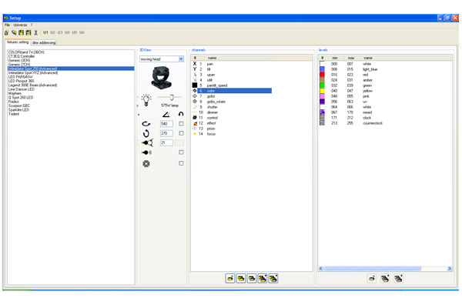Viewport: 462px width, 308px height.
Task: Select Legend 300E Beam (Advanced) fixture
Action: click(32, 85)
